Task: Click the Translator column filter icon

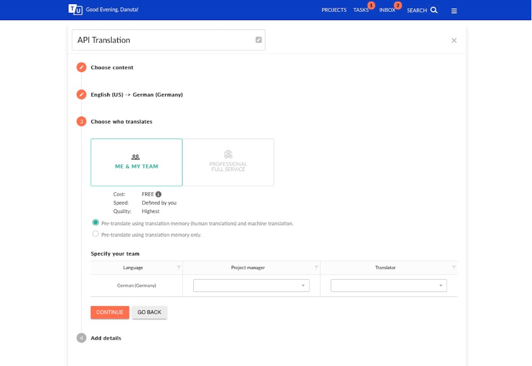Action: click(x=453, y=267)
